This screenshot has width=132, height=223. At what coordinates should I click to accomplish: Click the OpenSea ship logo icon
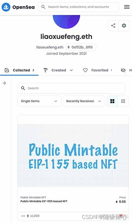6,7
